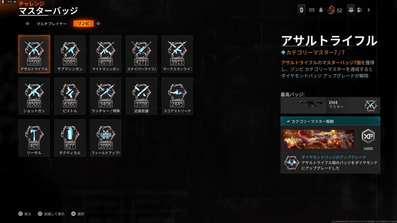Select the サブマシンガン badge tile
The height and width of the screenshot is (223, 397).
coord(70,54)
